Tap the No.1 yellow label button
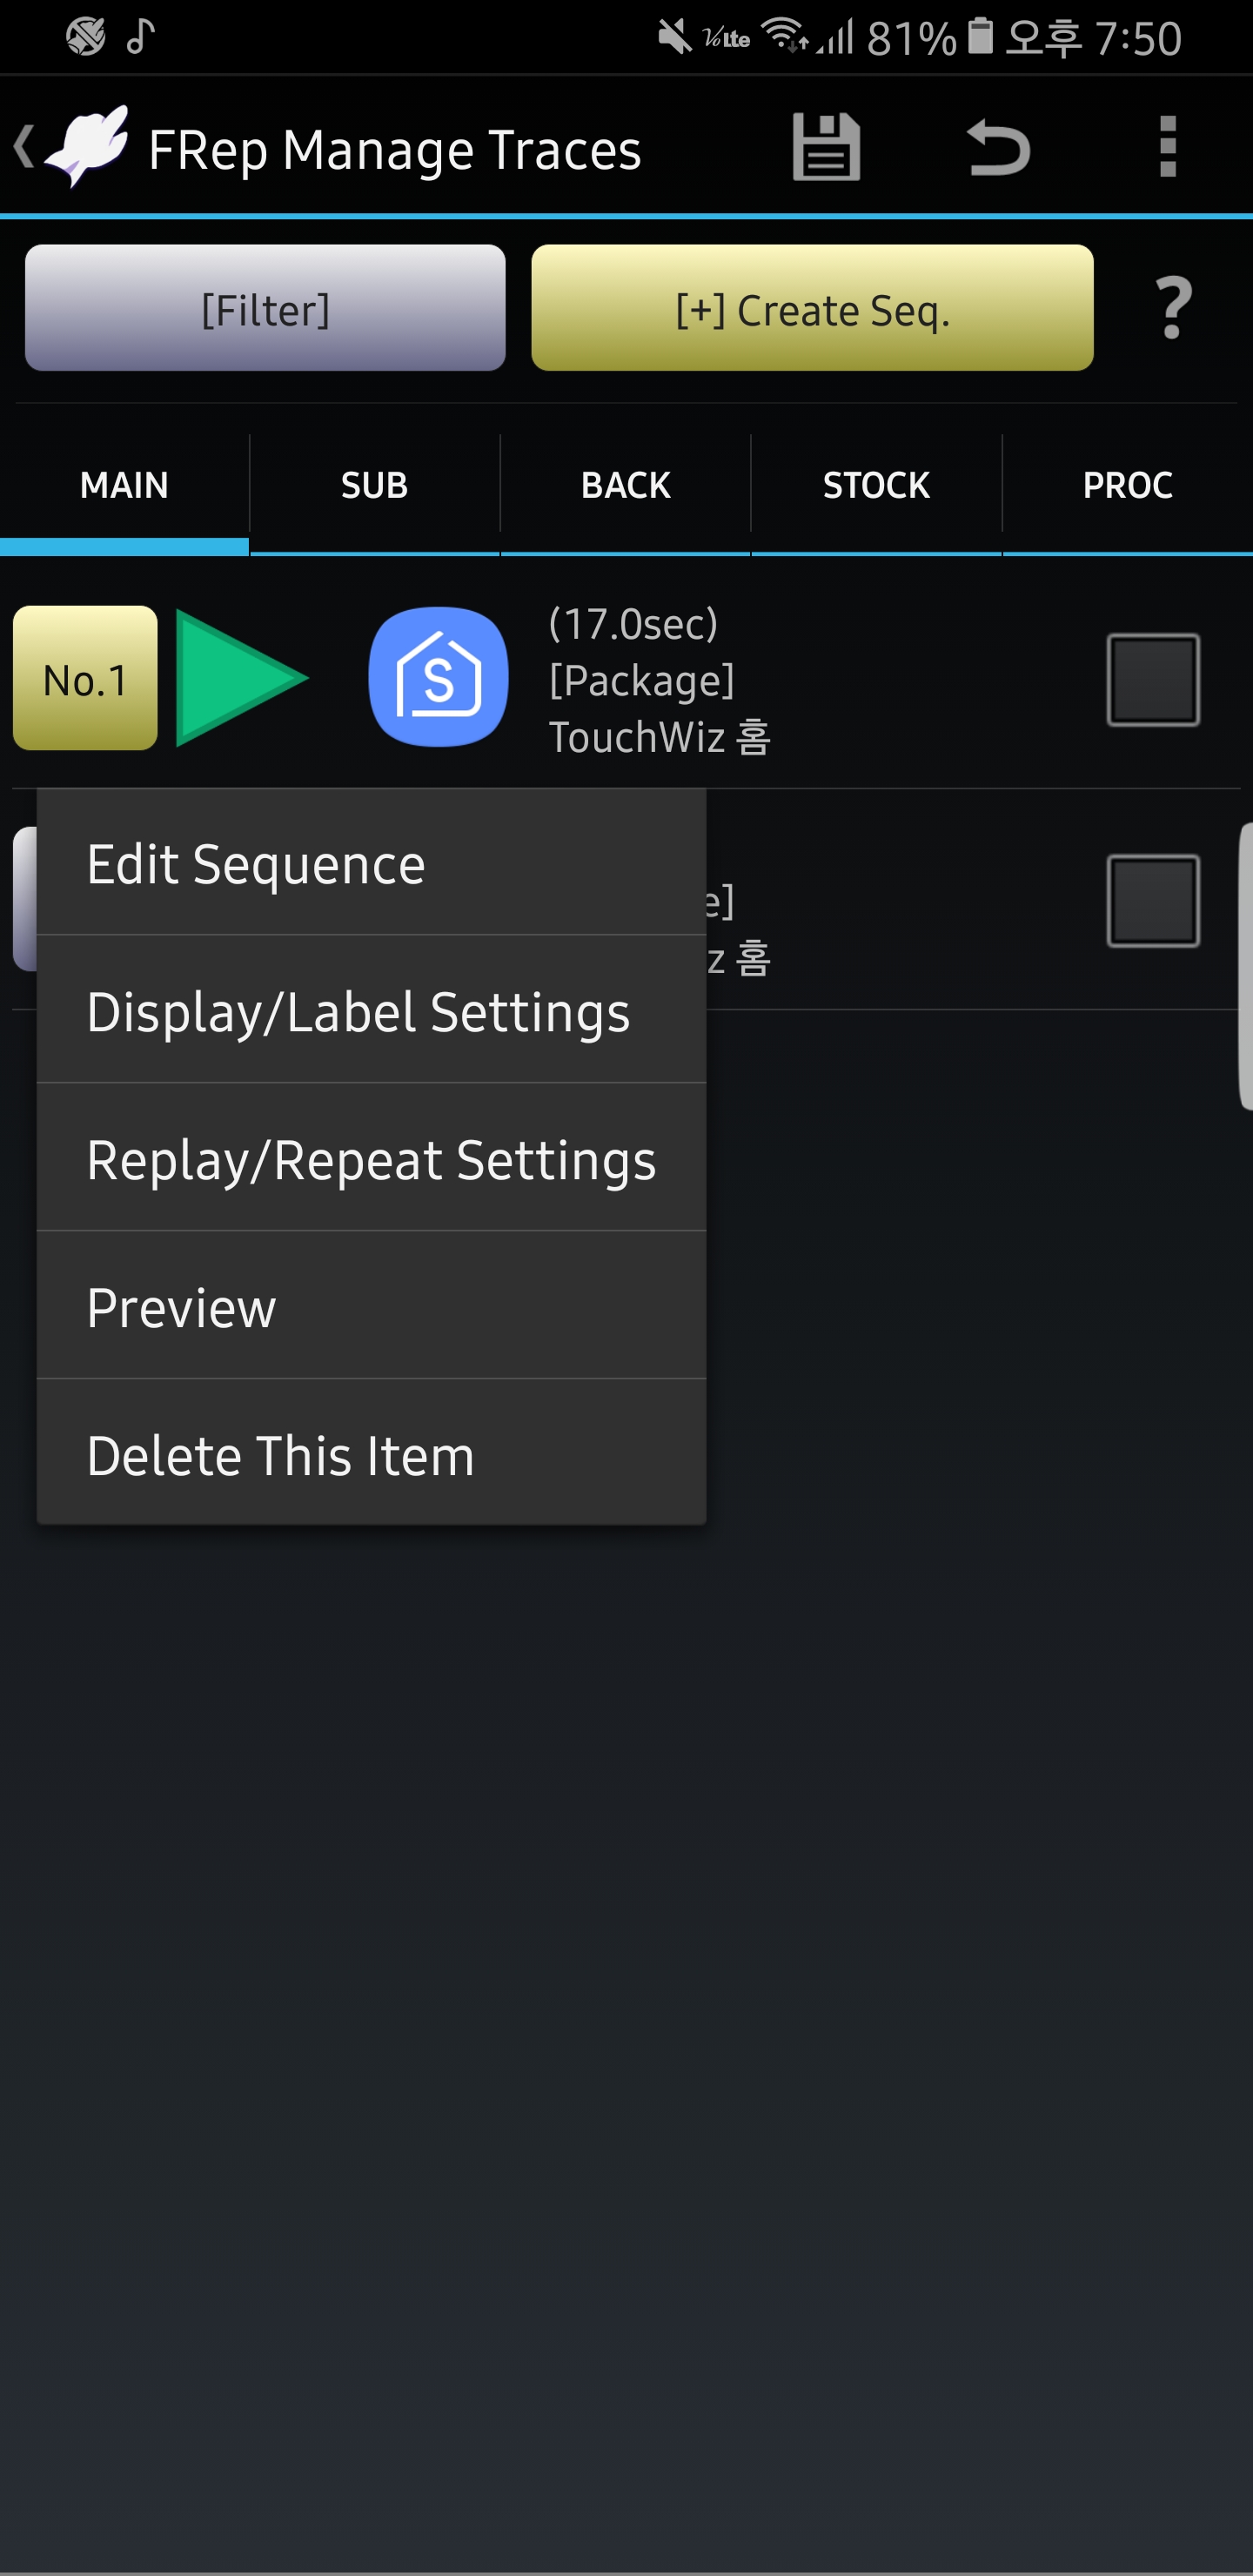This screenshot has height=2576, width=1253. pos(85,678)
